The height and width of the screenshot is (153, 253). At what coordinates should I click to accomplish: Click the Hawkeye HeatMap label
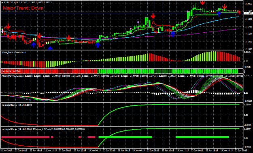11,71
